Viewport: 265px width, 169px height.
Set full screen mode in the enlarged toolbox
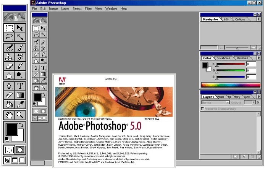[22, 160]
